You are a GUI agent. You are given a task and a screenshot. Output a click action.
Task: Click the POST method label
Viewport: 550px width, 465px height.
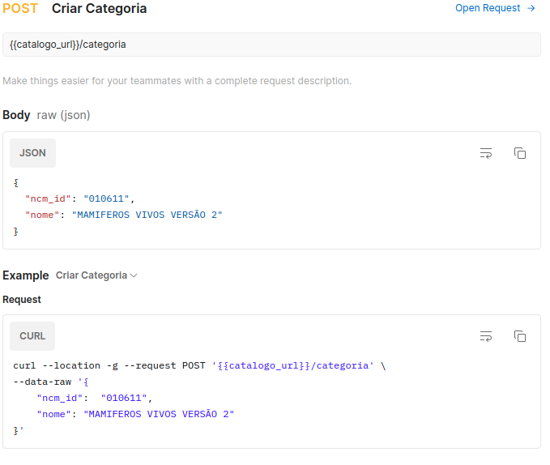20,8
